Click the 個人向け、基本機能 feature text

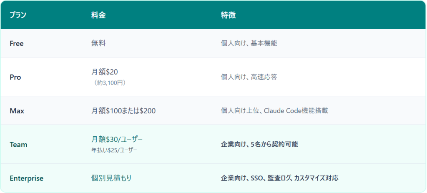249,43
